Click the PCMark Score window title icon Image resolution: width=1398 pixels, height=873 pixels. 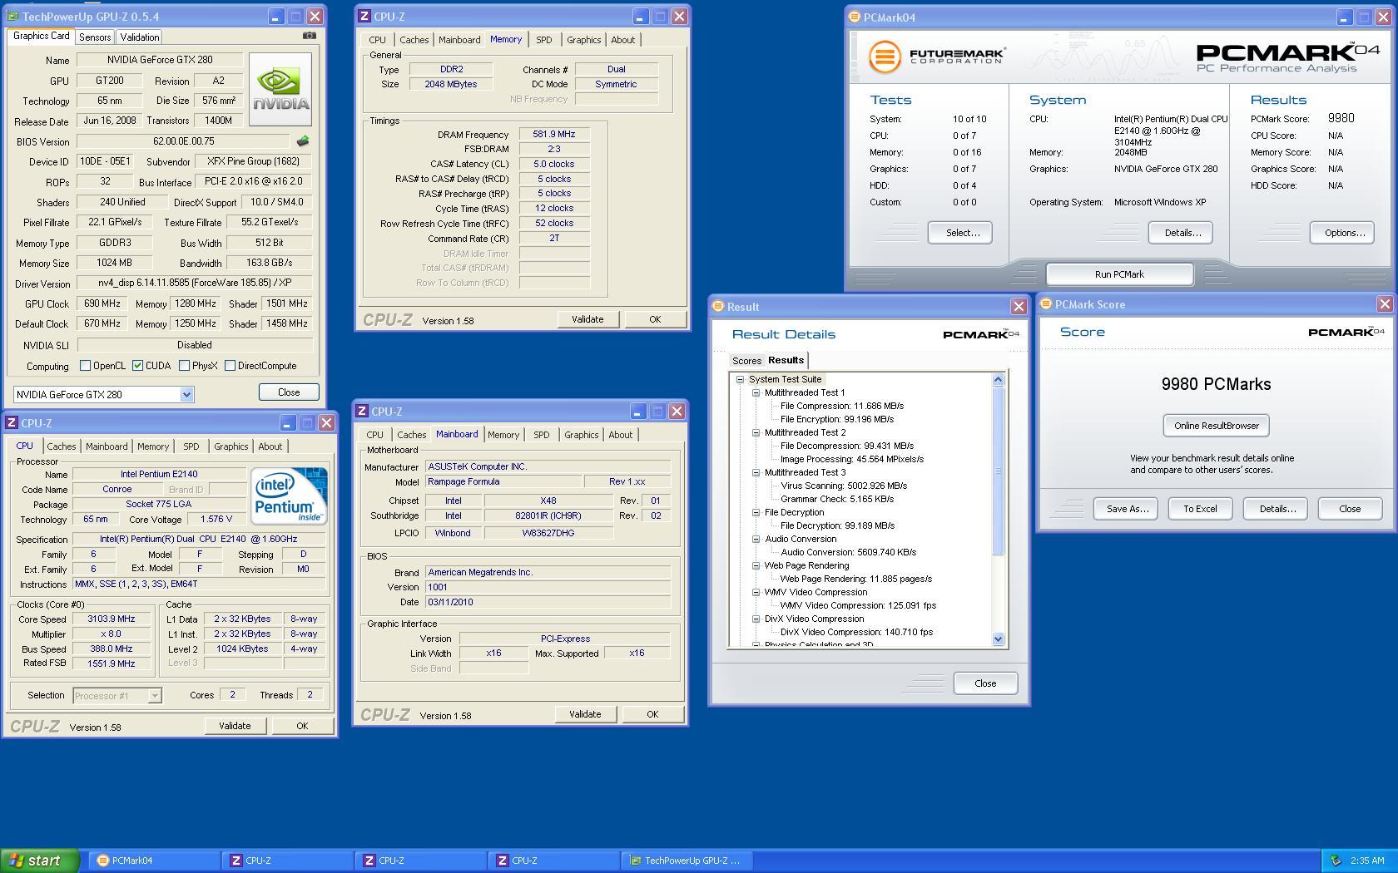pos(1047,303)
